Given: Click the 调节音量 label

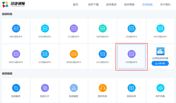Looking at the screenshot, I should point(160,96).
